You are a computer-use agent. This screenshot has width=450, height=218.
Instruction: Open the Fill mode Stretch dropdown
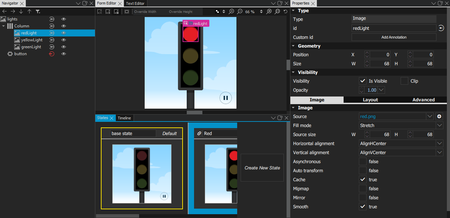pyautogui.click(x=401, y=126)
